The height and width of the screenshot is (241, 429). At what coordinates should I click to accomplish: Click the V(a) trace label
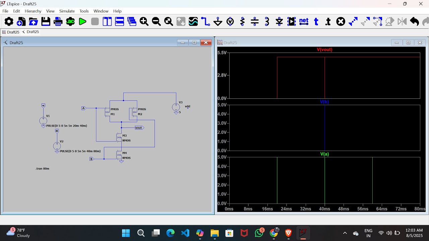324,154
